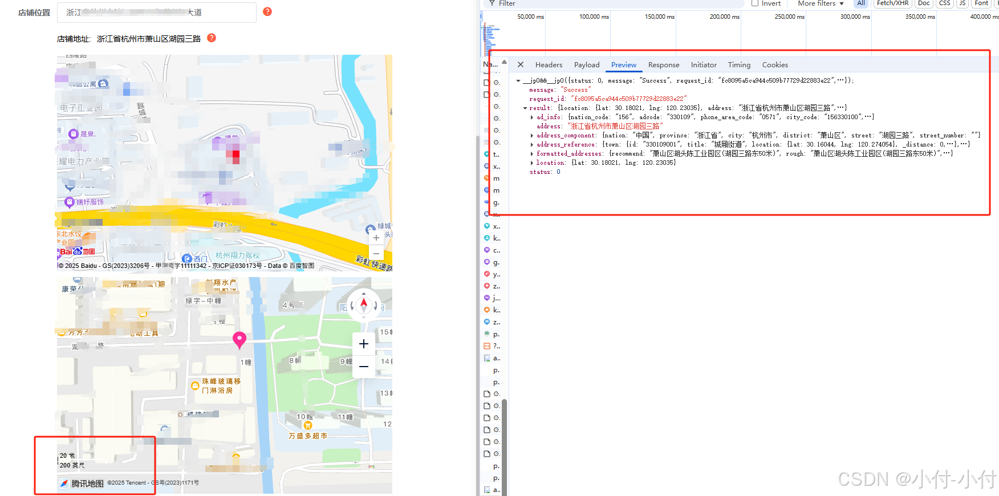Screen dimensions: 999x496
Task: Expand the location node under result
Action: (x=532, y=163)
